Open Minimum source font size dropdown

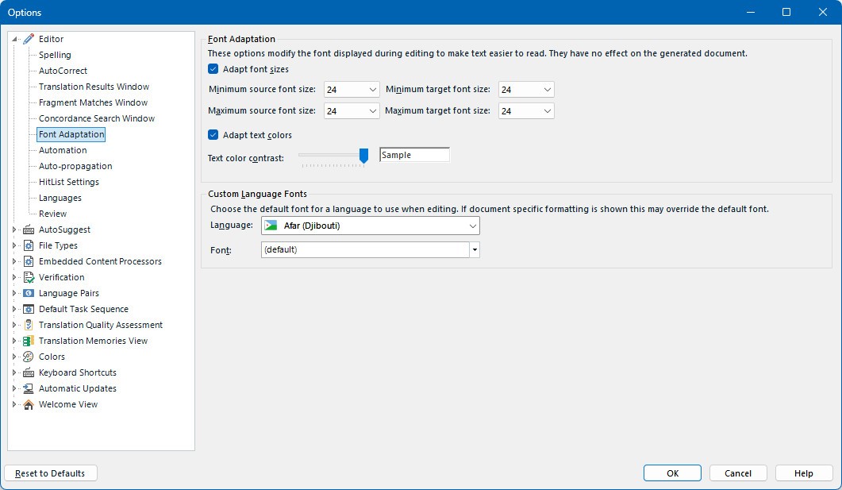point(352,90)
